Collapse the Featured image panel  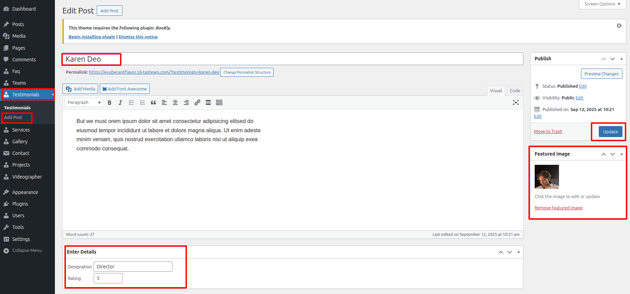tap(621, 154)
